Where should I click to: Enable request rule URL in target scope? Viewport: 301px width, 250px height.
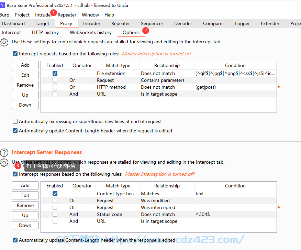55,94
